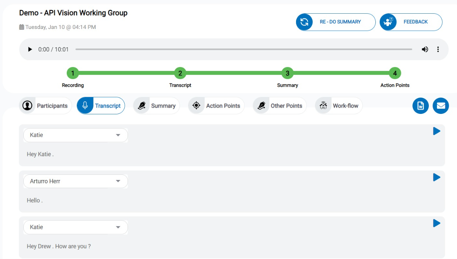Screen dimensions: 457x259
Task: Seek within the audio progress bar
Action: tap(243, 49)
